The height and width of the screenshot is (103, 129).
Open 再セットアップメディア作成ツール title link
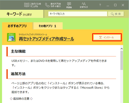(46, 39)
